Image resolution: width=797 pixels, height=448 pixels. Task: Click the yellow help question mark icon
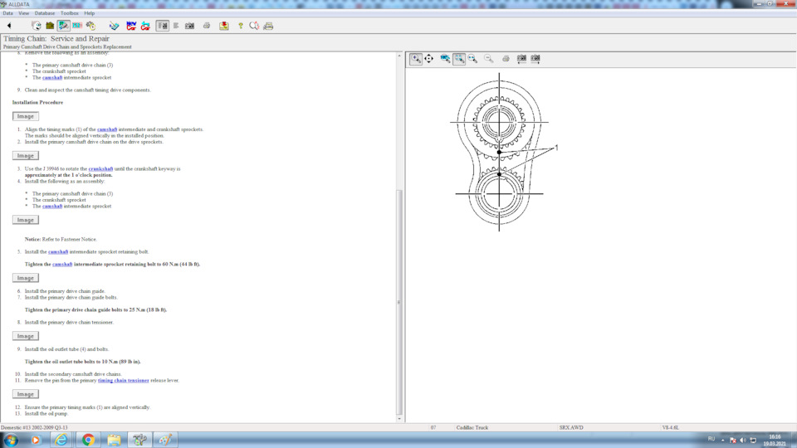[241, 26]
